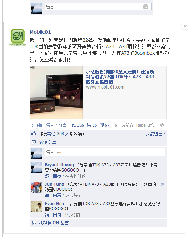Click 回覆 under Jun Tung's comment

[x=57, y=195]
